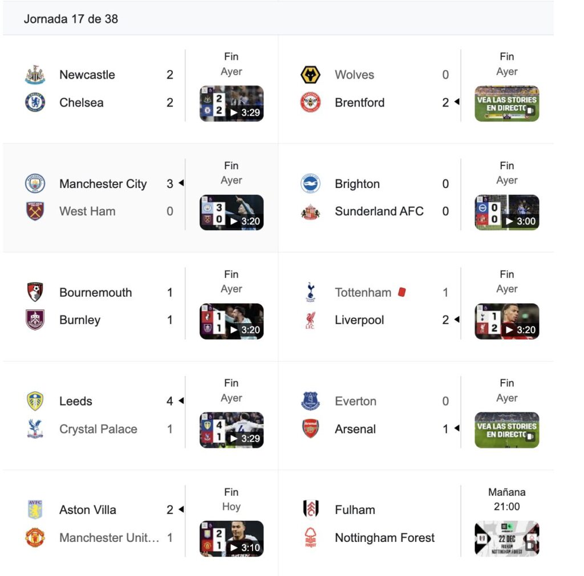The width and height of the screenshot is (584, 576).
Task: Click the Fulham club crest
Action: pos(310,509)
